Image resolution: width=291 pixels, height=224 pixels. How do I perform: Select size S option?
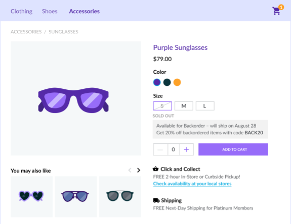(162, 106)
